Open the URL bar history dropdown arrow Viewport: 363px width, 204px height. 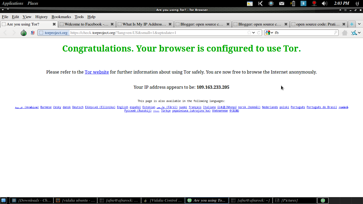click(x=254, y=33)
